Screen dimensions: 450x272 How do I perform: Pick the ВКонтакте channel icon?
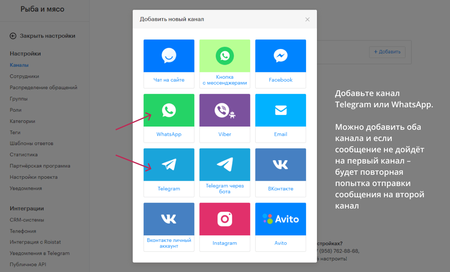(x=280, y=165)
